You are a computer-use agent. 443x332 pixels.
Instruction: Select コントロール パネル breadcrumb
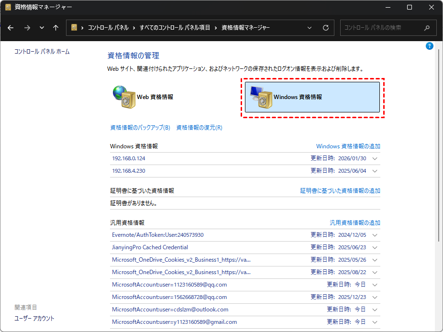[x=108, y=28]
